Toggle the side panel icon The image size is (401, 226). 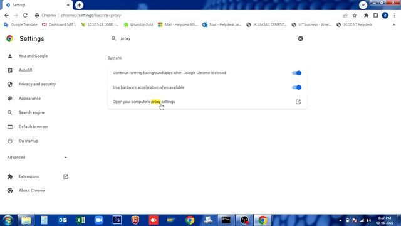[x=375, y=15]
